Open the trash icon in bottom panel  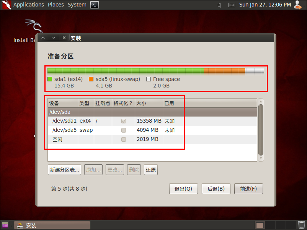pos(302,225)
